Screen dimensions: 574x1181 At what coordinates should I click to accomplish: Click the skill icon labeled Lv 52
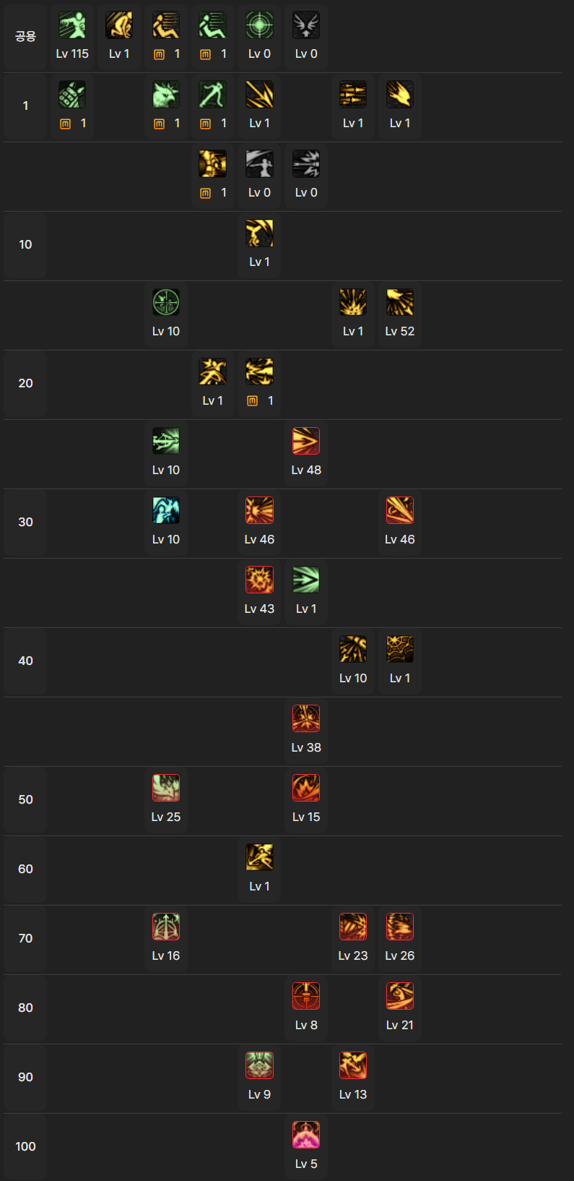[x=399, y=303]
